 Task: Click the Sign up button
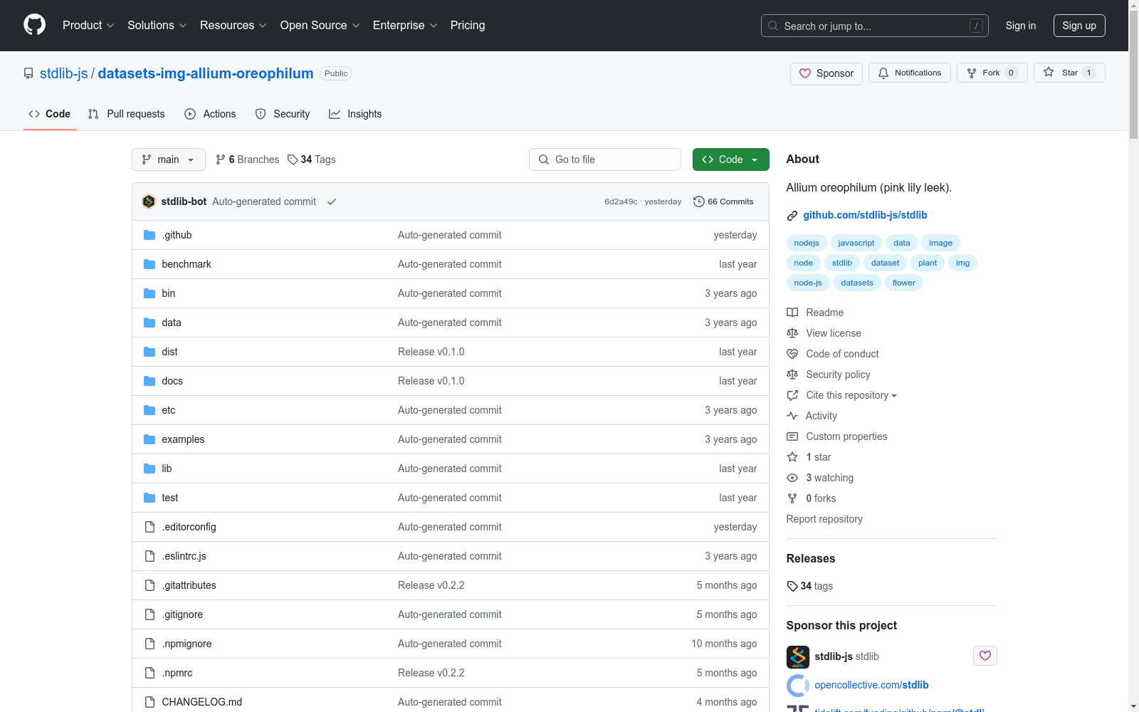[1079, 26]
